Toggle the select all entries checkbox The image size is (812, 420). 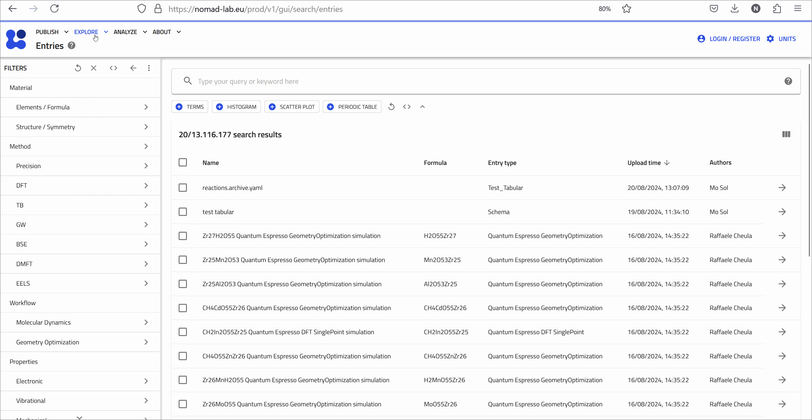coord(183,162)
